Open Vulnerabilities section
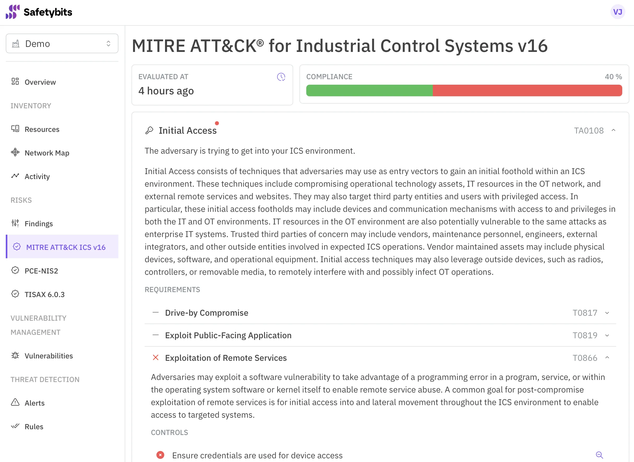 [x=49, y=355]
